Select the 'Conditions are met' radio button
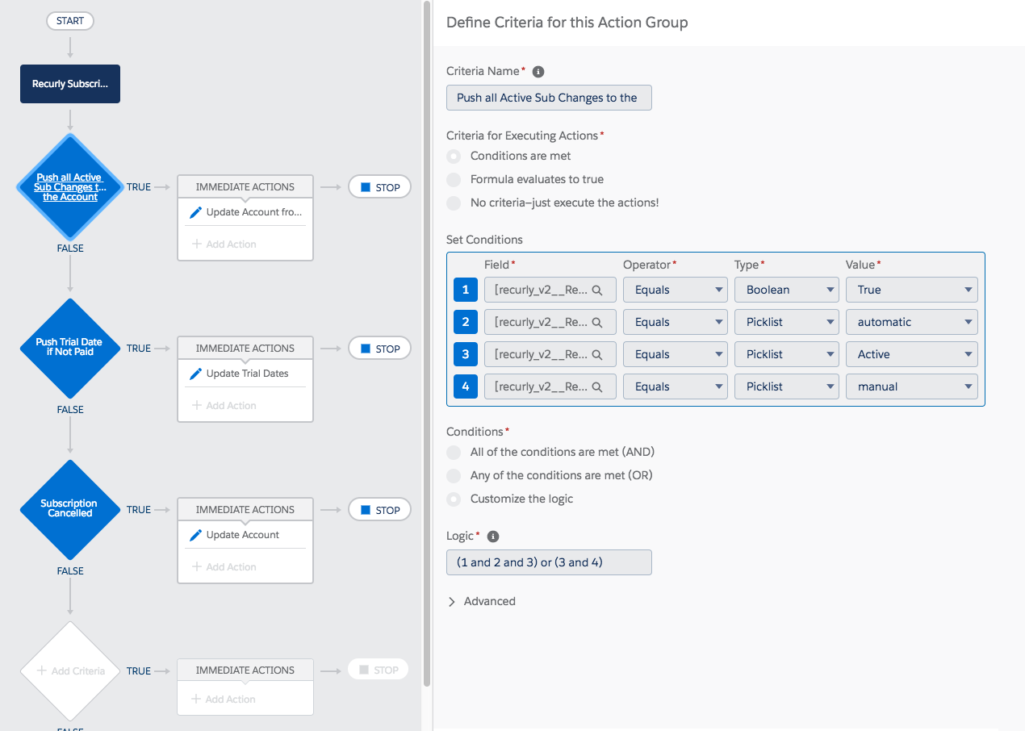The image size is (1025, 731). click(454, 156)
